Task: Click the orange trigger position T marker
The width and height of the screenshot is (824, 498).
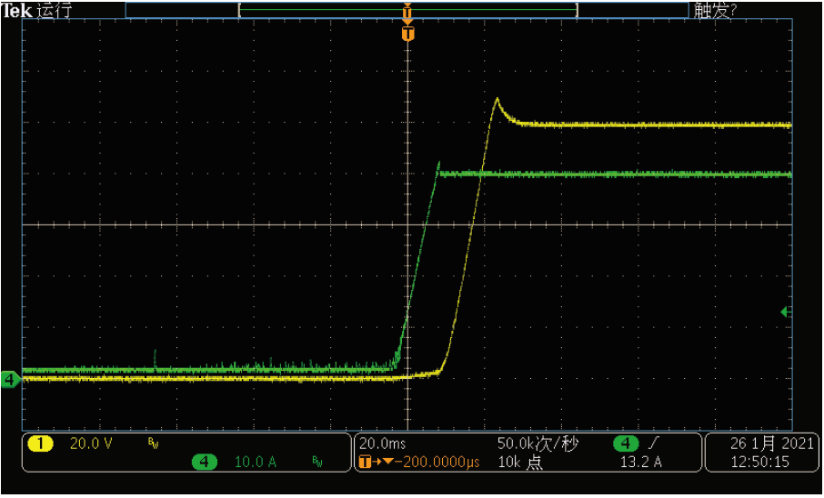Action: 407,34
